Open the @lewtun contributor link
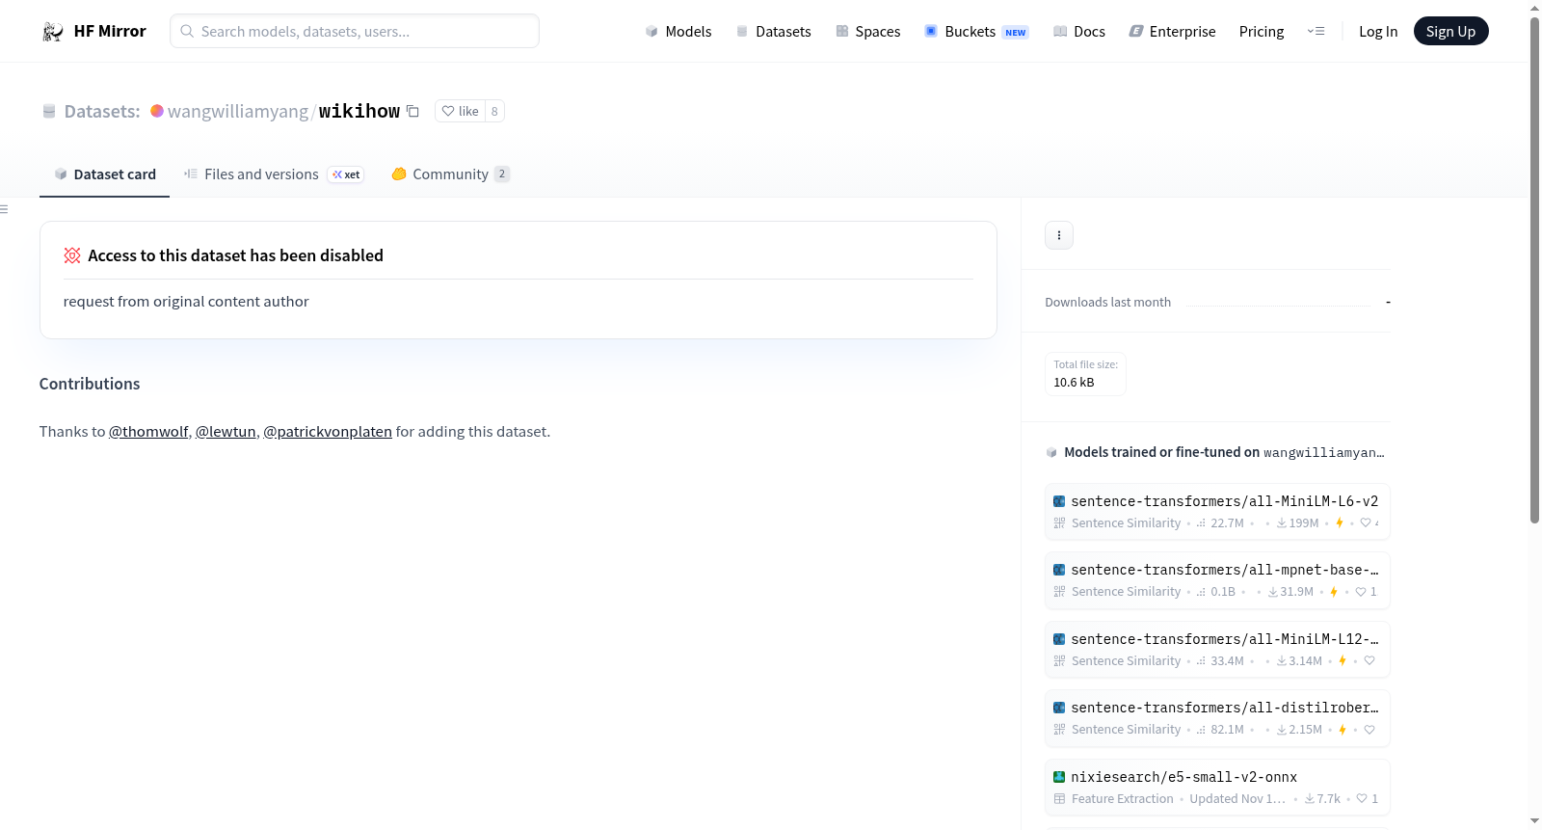Viewport: 1542px width, 830px height. coord(226,432)
